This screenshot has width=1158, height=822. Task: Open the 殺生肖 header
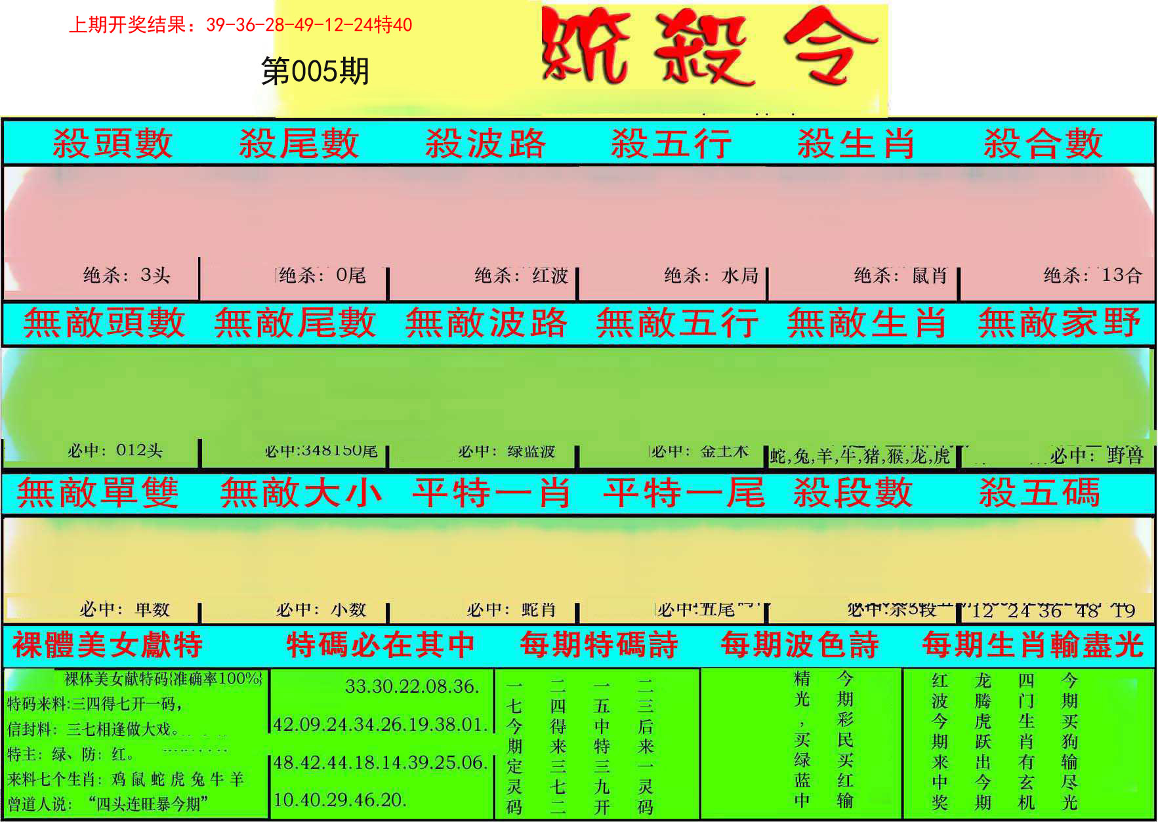click(x=856, y=144)
